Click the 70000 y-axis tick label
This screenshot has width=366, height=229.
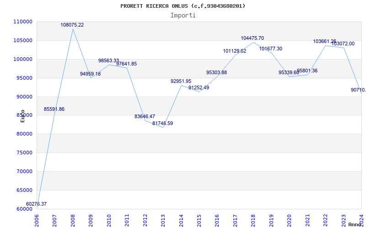(24, 171)
